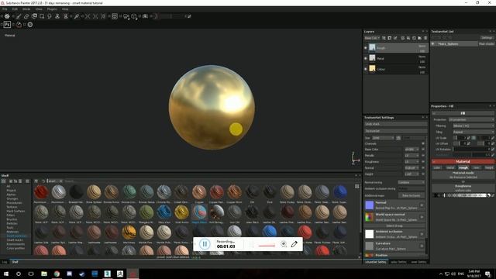Toggle the metal channel button in Material

pyautogui.click(x=450, y=167)
